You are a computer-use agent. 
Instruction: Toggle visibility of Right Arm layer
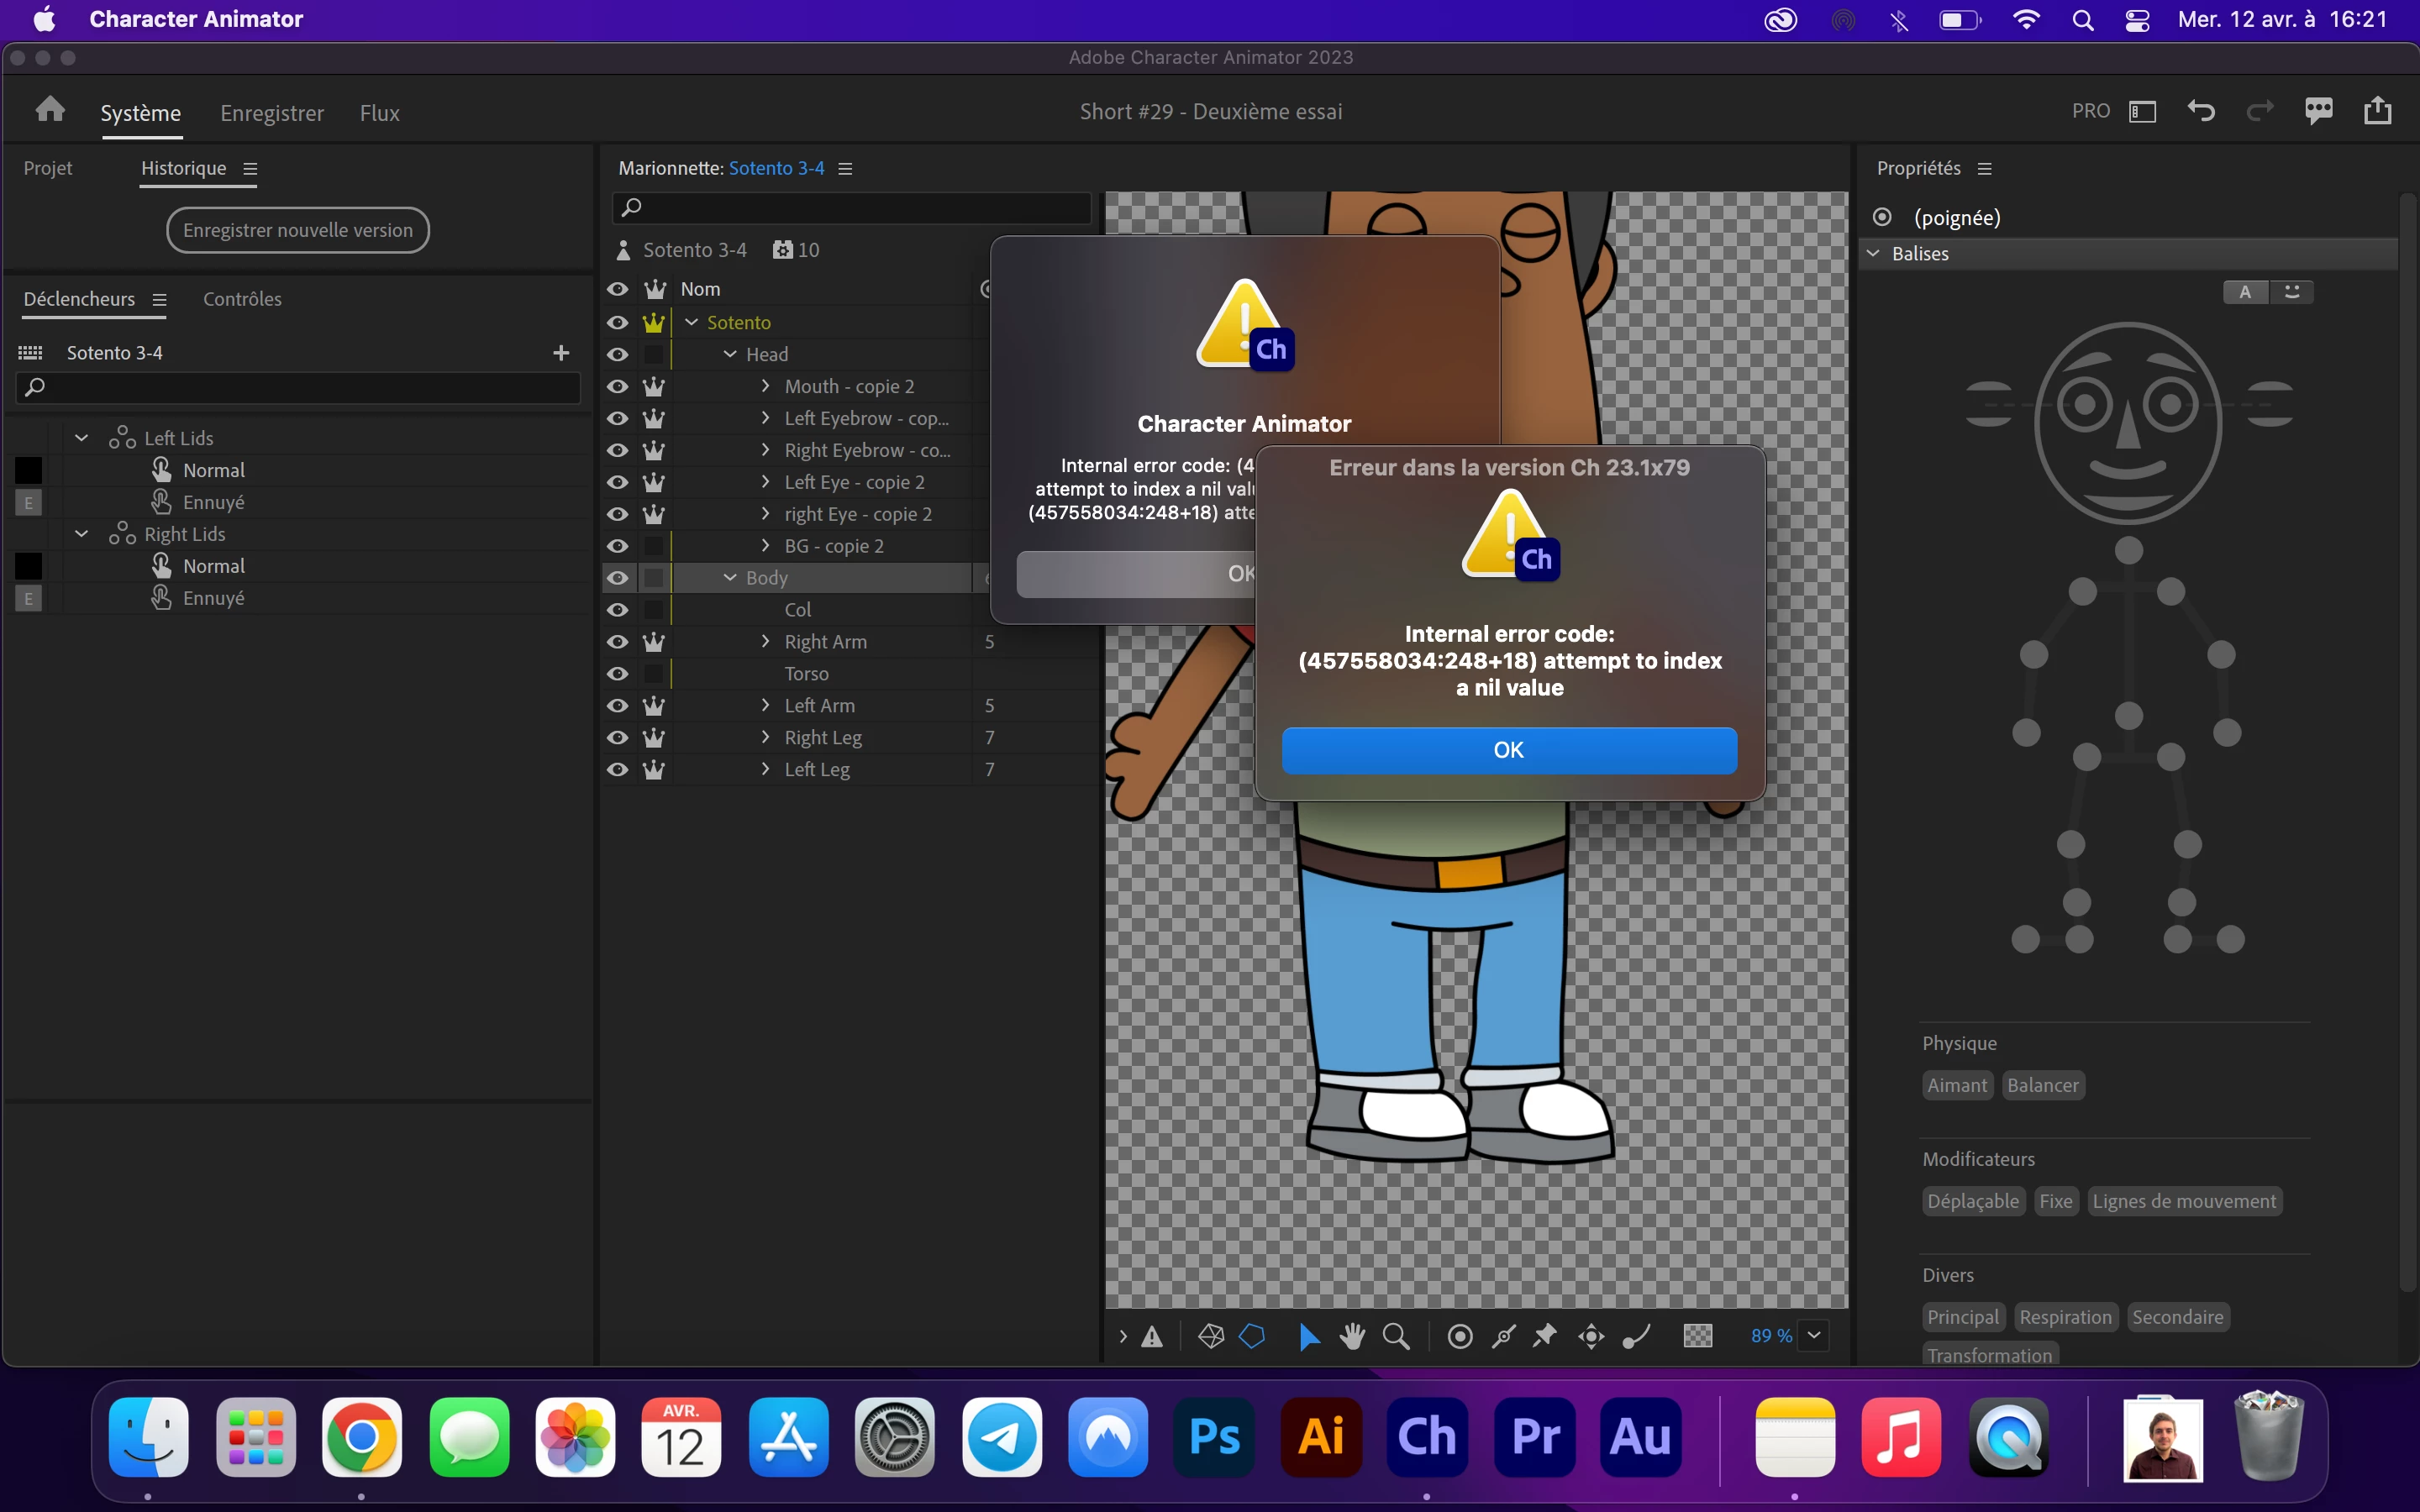coord(618,642)
